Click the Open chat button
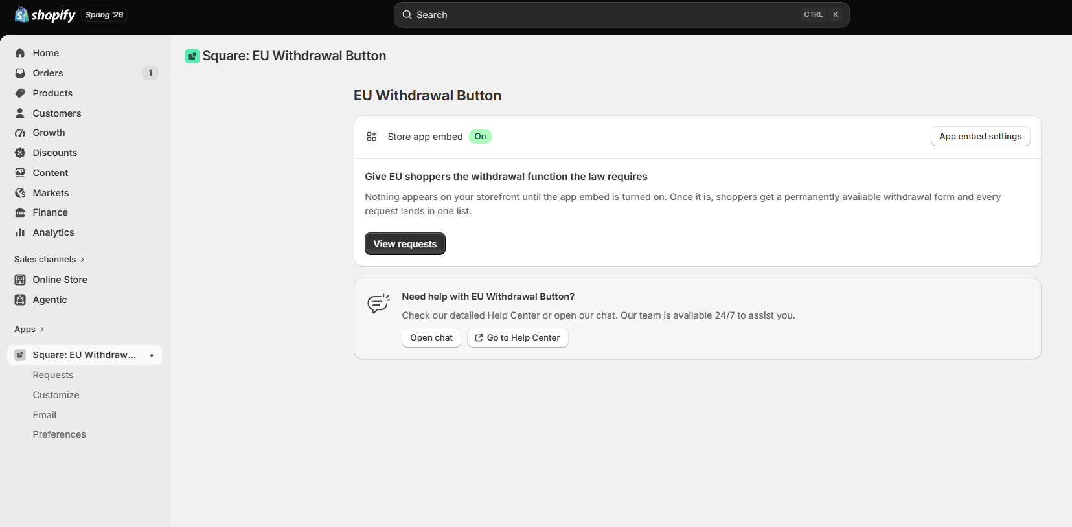Screen dimensions: 1072x527 (431, 338)
